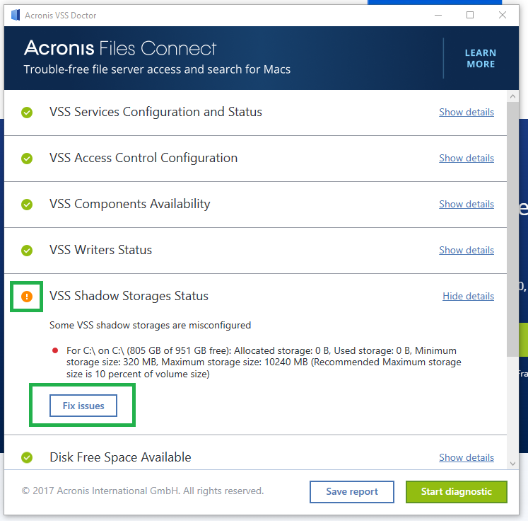
Task: Save the diagnostic report
Action: (351, 492)
